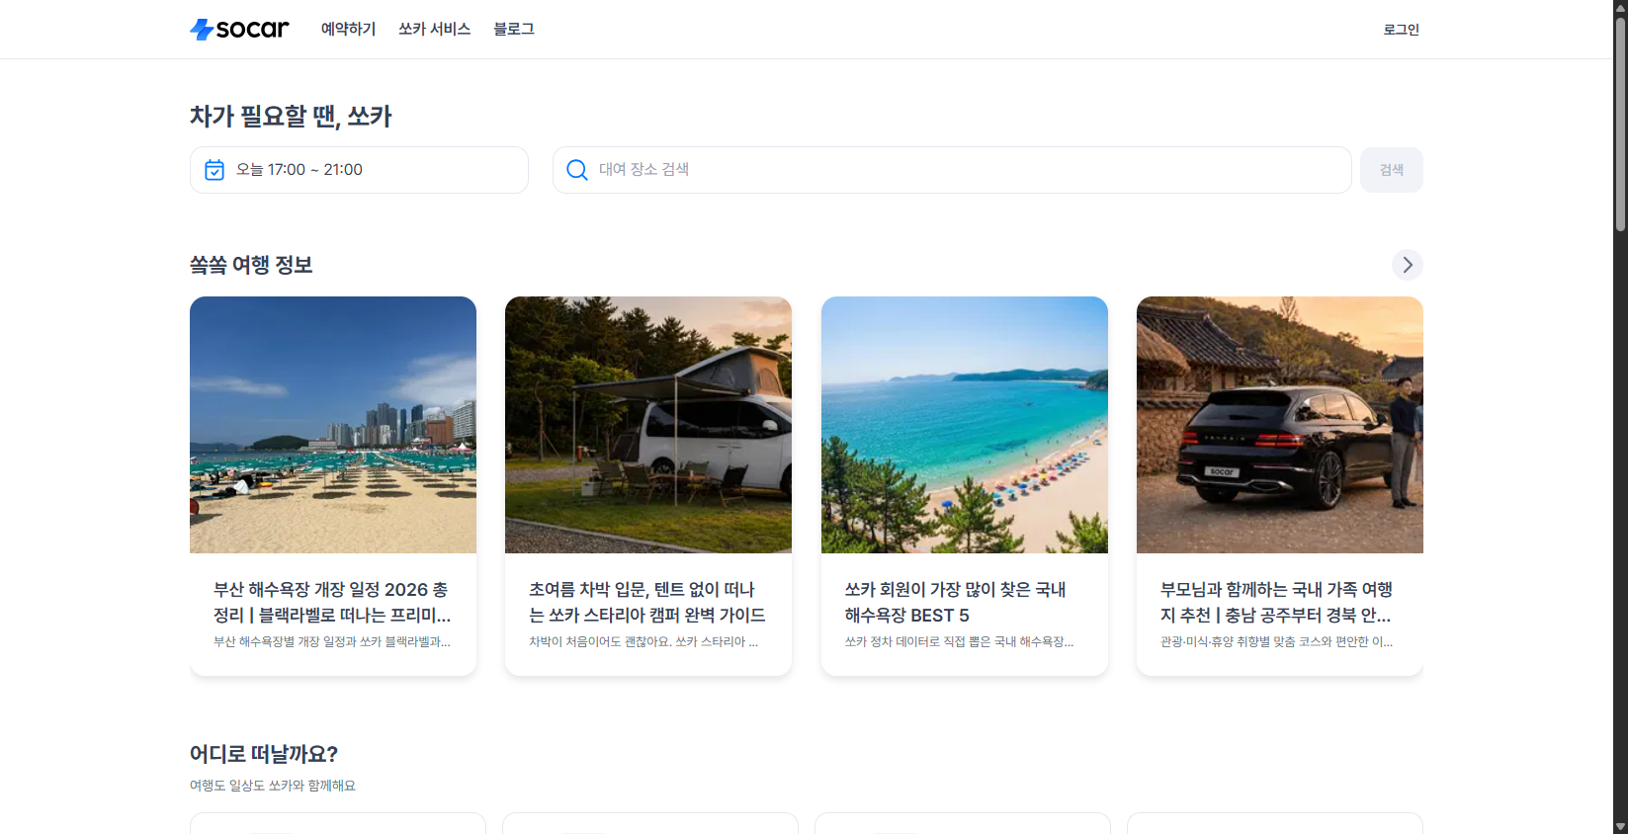Open article 초여름 차박 입문 스타리아 캠퍼 가이드
Viewport: 1628px width, 834px height.
point(647,602)
